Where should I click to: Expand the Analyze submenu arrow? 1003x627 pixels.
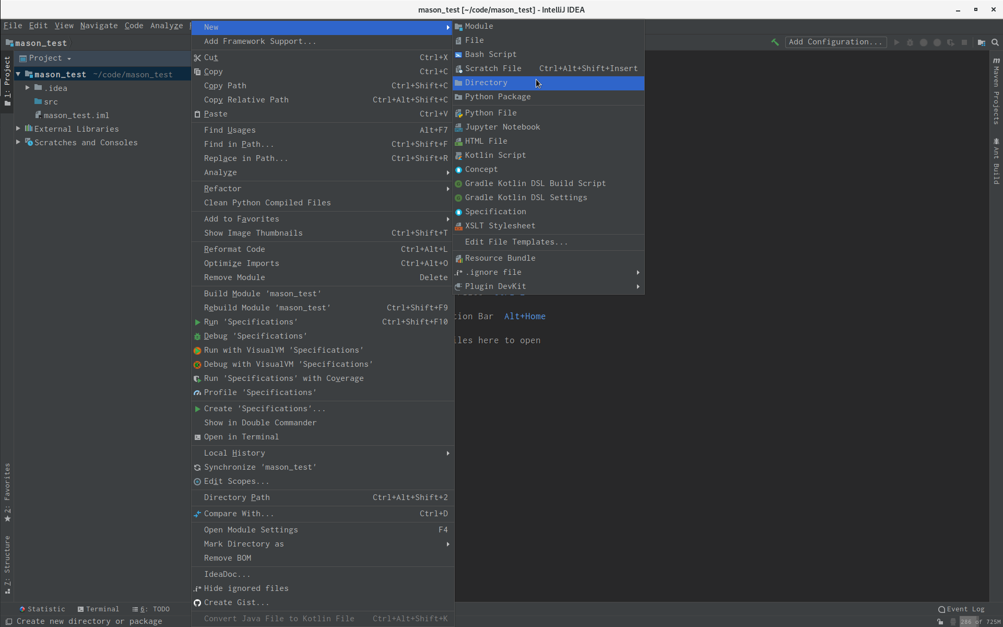(x=448, y=173)
